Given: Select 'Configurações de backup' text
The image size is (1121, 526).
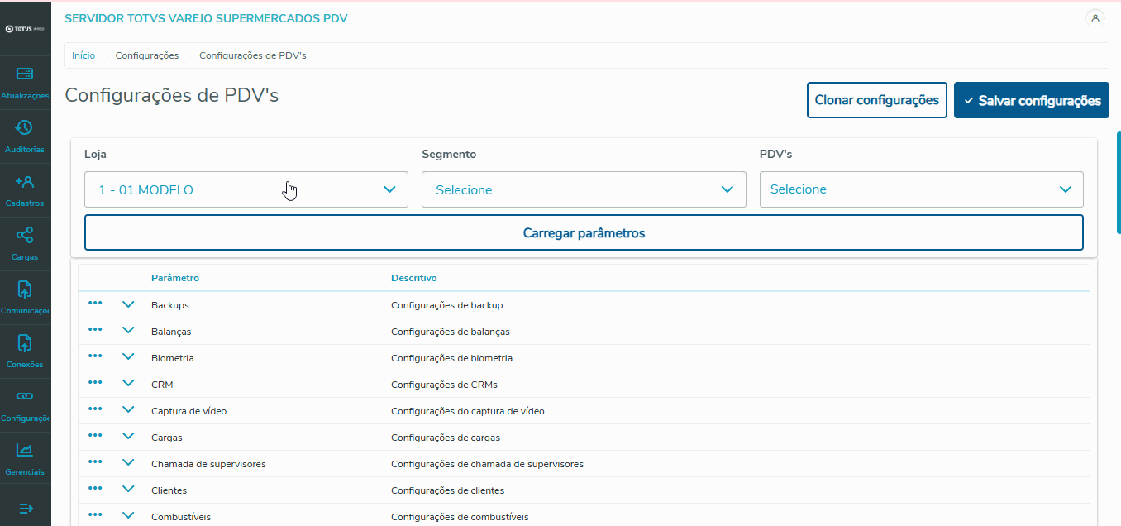Looking at the screenshot, I should click(x=447, y=305).
